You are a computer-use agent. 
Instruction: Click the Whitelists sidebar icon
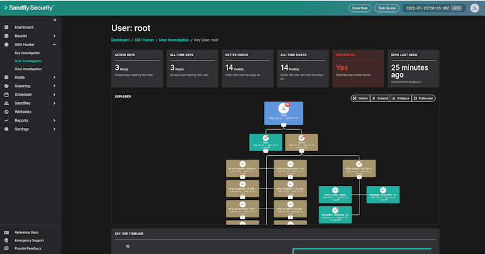coord(6,112)
